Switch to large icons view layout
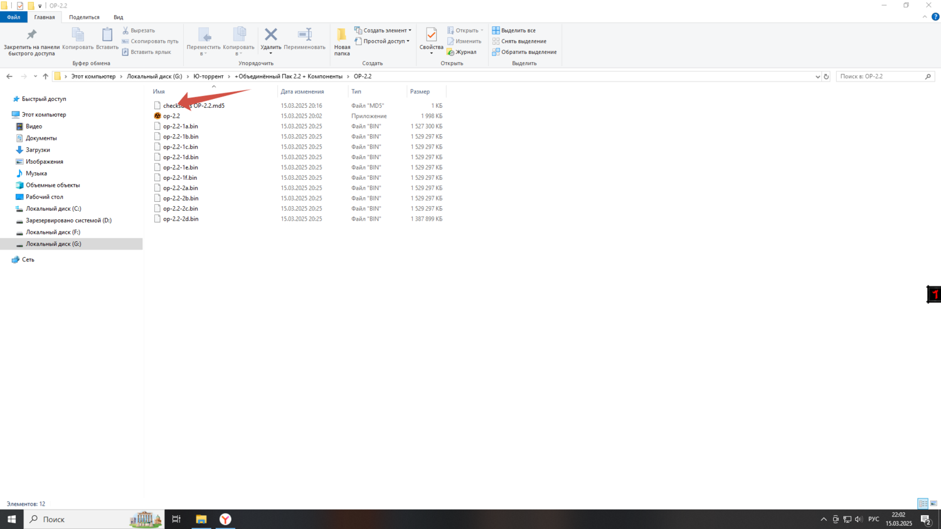 (933, 503)
